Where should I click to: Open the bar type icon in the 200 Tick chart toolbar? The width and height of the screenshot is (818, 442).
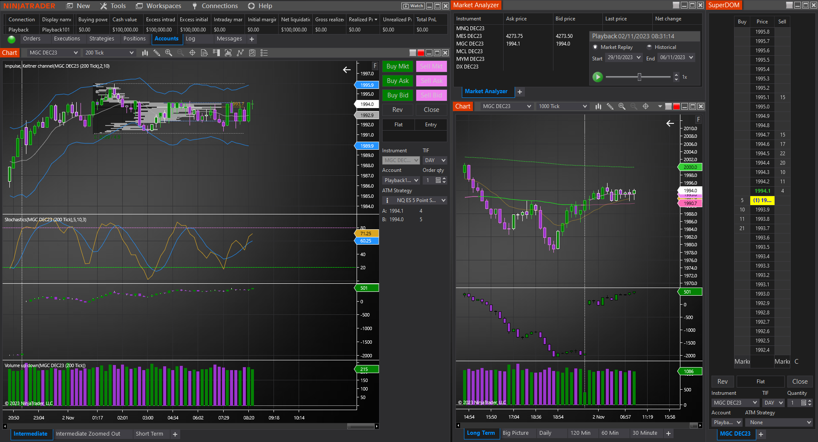[x=145, y=53]
